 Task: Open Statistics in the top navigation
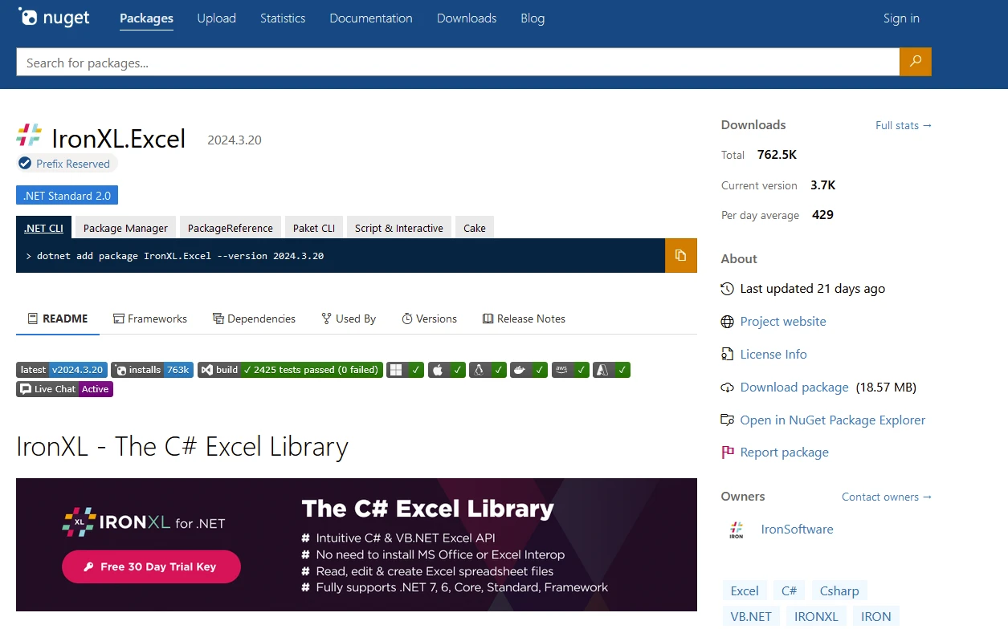point(283,18)
